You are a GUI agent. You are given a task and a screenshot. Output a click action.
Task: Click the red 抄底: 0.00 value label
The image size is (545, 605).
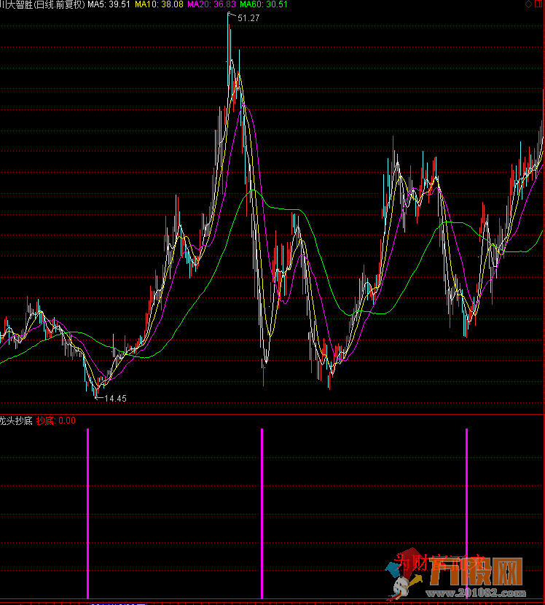(56, 421)
